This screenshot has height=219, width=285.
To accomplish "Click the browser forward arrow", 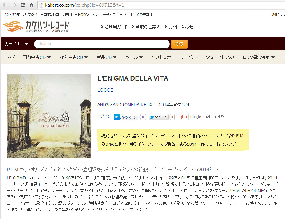I will click(x=14, y=5).
